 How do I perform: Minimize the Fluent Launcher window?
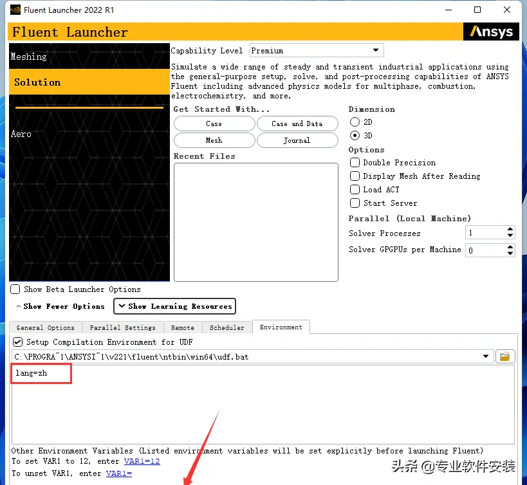pyautogui.click(x=448, y=10)
